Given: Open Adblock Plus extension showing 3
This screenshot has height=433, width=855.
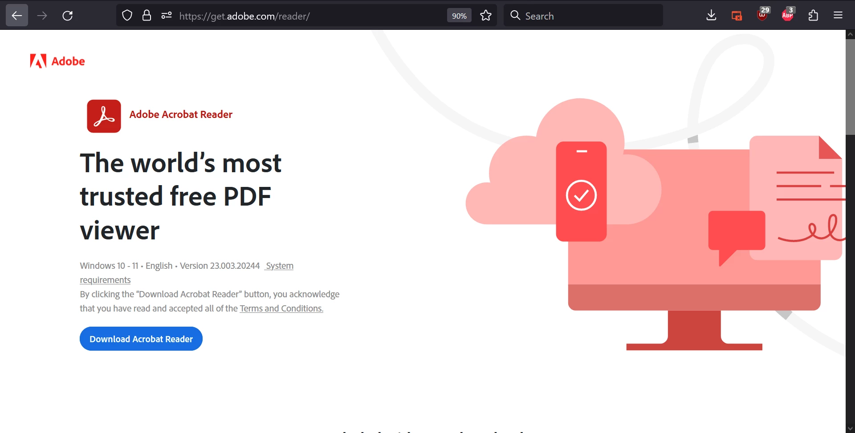Looking at the screenshot, I should coord(788,15).
